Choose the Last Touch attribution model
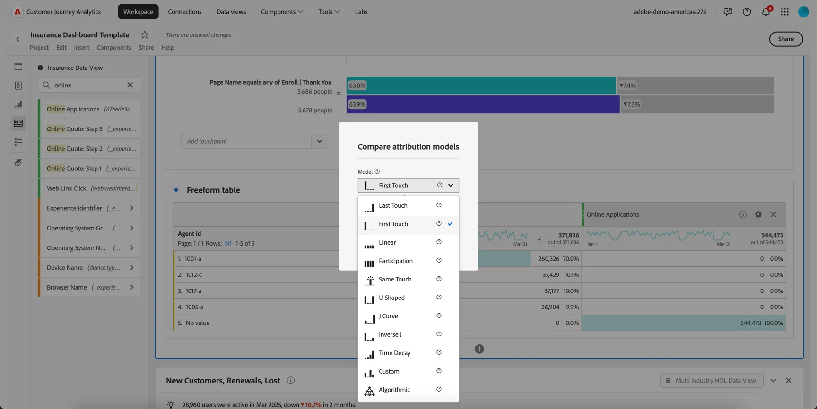 (408, 205)
